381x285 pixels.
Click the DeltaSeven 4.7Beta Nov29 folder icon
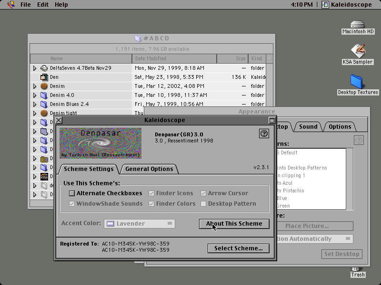(44, 68)
